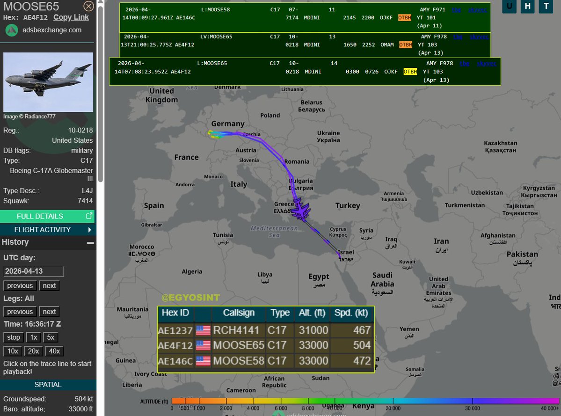Screen dimensions: 561x416
Task: Click the Spd. (kt) column header
Action: pyautogui.click(x=351, y=313)
